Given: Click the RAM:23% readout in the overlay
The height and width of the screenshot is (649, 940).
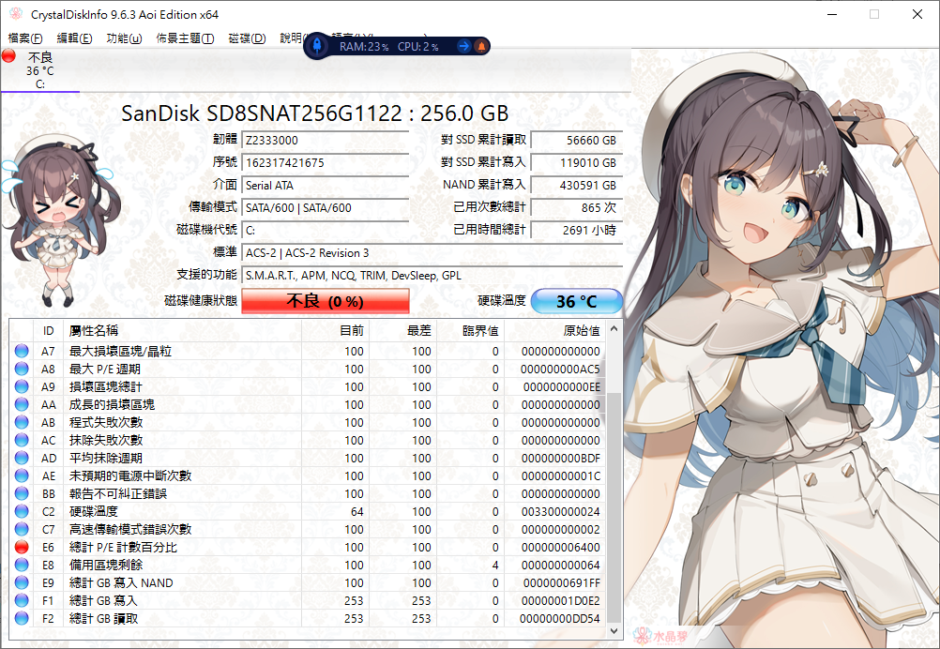Looking at the screenshot, I should (364, 46).
